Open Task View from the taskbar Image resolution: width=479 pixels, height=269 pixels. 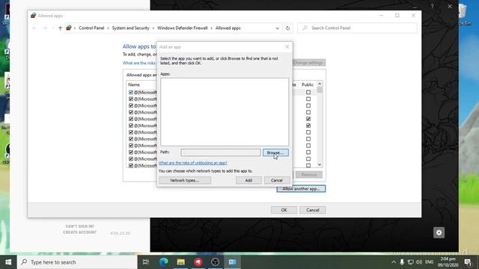[x=146, y=262]
